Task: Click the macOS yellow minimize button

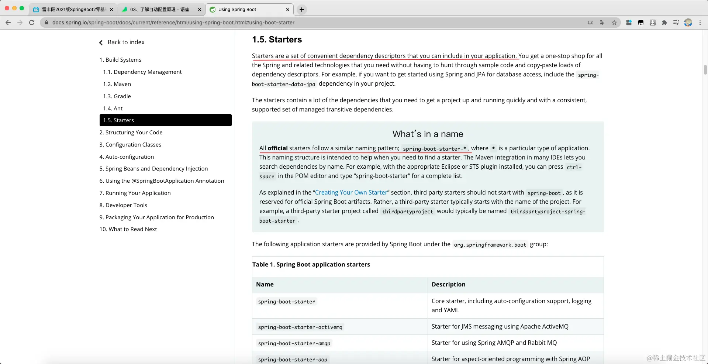Action: [14, 8]
